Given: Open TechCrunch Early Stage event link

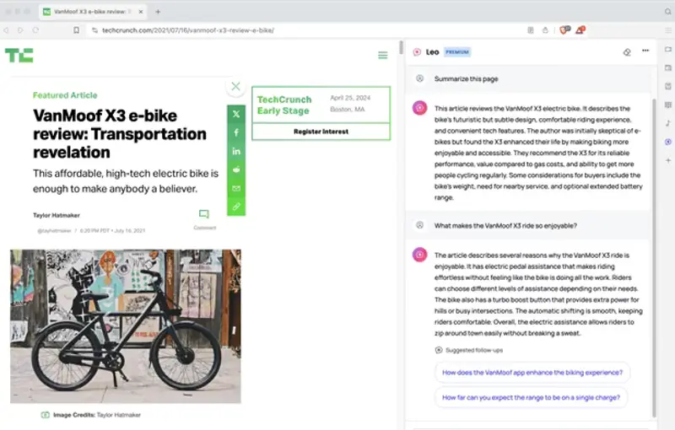Looking at the screenshot, I should tap(284, 105).
